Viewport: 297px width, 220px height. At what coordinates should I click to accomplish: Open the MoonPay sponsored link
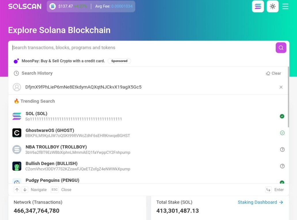[x=63, y=61]
